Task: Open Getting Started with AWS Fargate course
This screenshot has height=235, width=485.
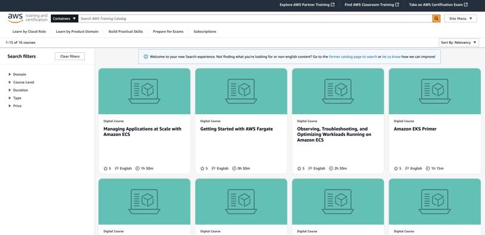Action: 236,129
